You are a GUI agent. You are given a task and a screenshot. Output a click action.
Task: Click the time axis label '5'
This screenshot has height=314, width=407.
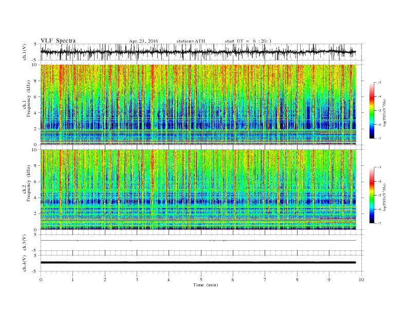click(x=201, y=280)
